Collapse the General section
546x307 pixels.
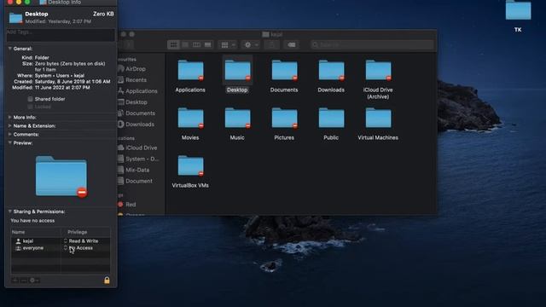[x=9, y=49]
